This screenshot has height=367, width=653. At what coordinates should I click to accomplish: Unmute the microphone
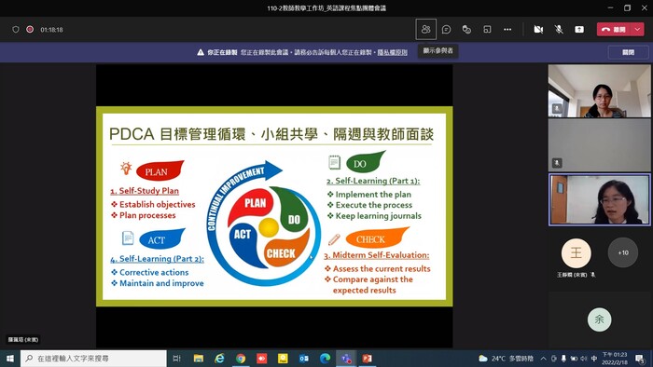tap(559, 30)
